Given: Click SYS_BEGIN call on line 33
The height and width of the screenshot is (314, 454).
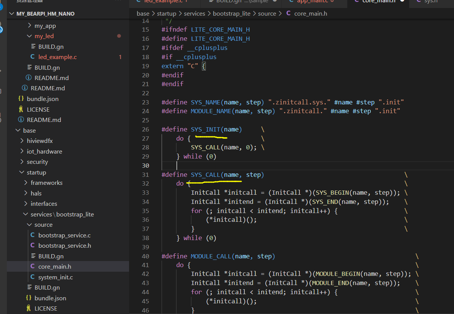Looking at the screenshot, I should 332,193.
